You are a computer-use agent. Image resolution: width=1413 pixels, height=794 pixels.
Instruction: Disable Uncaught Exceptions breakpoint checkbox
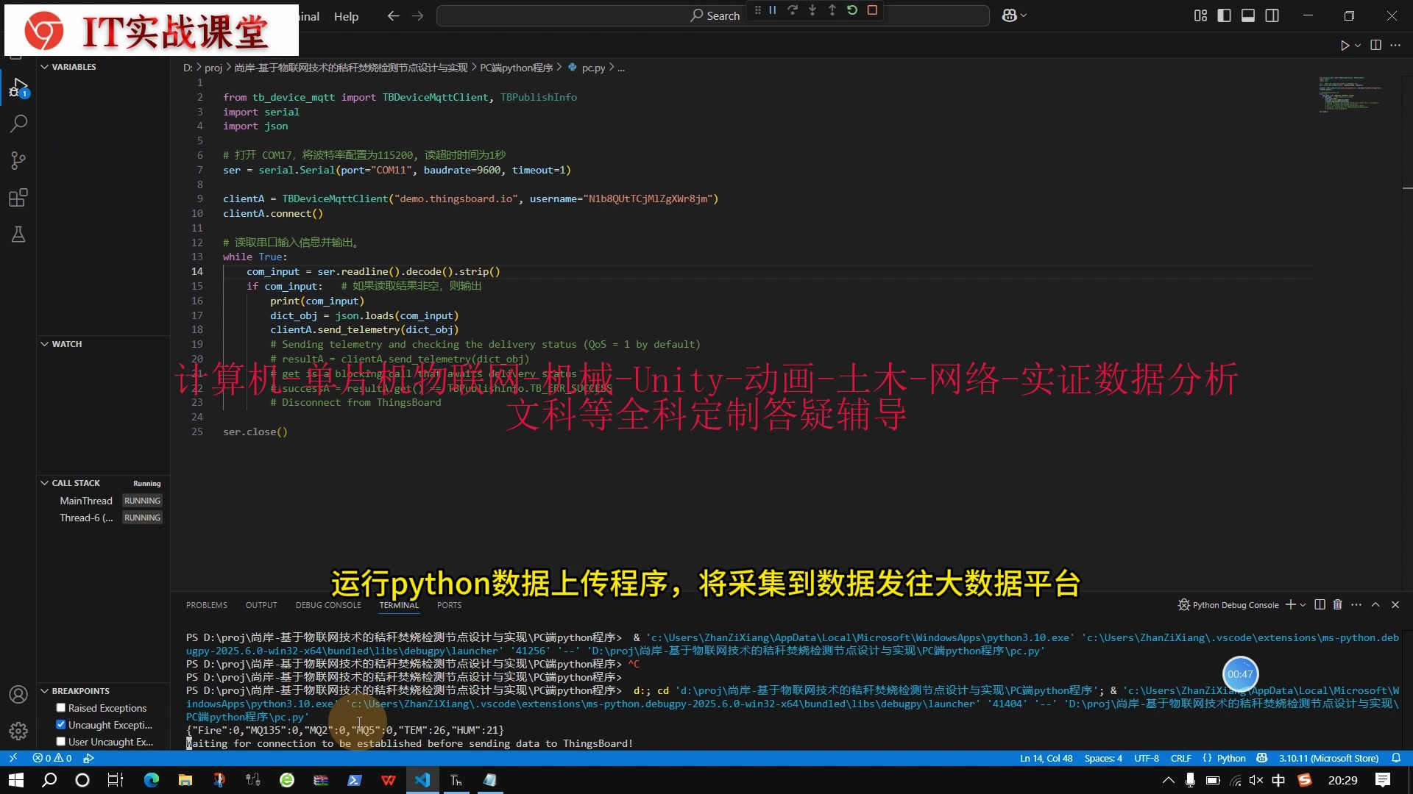click(x=61, y=725)
